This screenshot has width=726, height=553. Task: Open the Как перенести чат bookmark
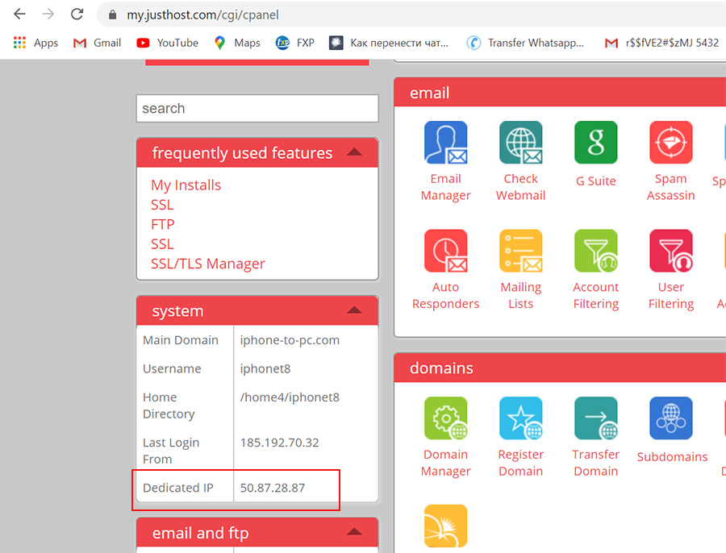tap(389, 43)
